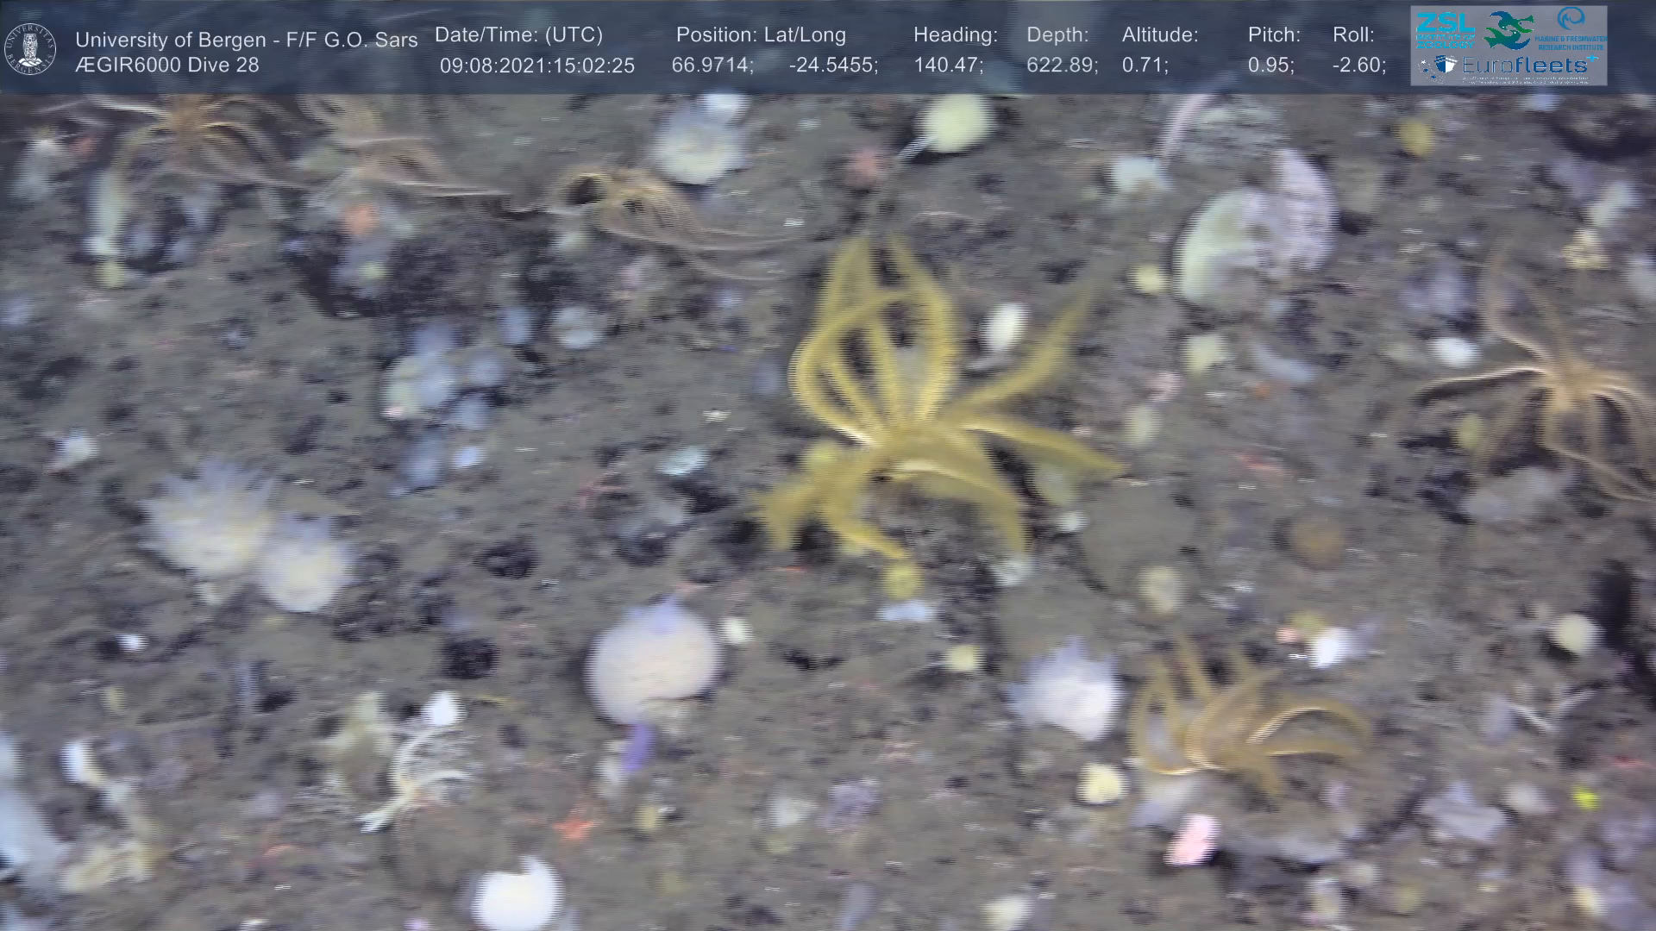Viewport: 1656px width, 931px height.
Task: Click the Heading value 140.47
Action: tap(948, 66)
